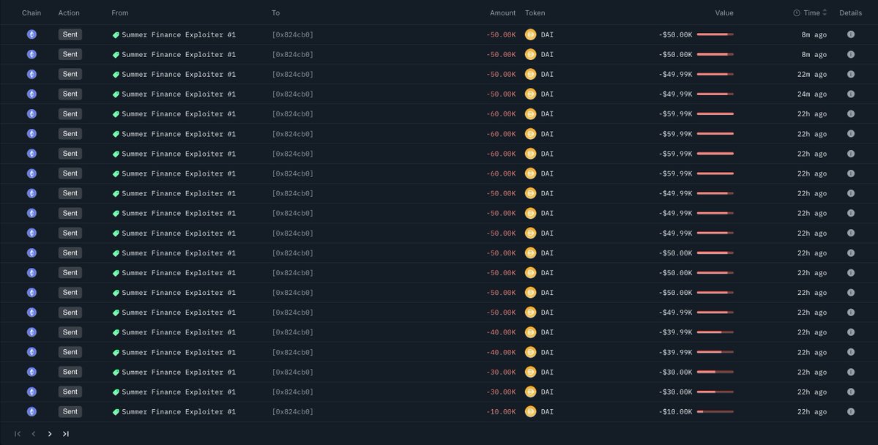Go to the next page arrow
Viewport: 878px width, 445px height.
(x=50, y=434)
